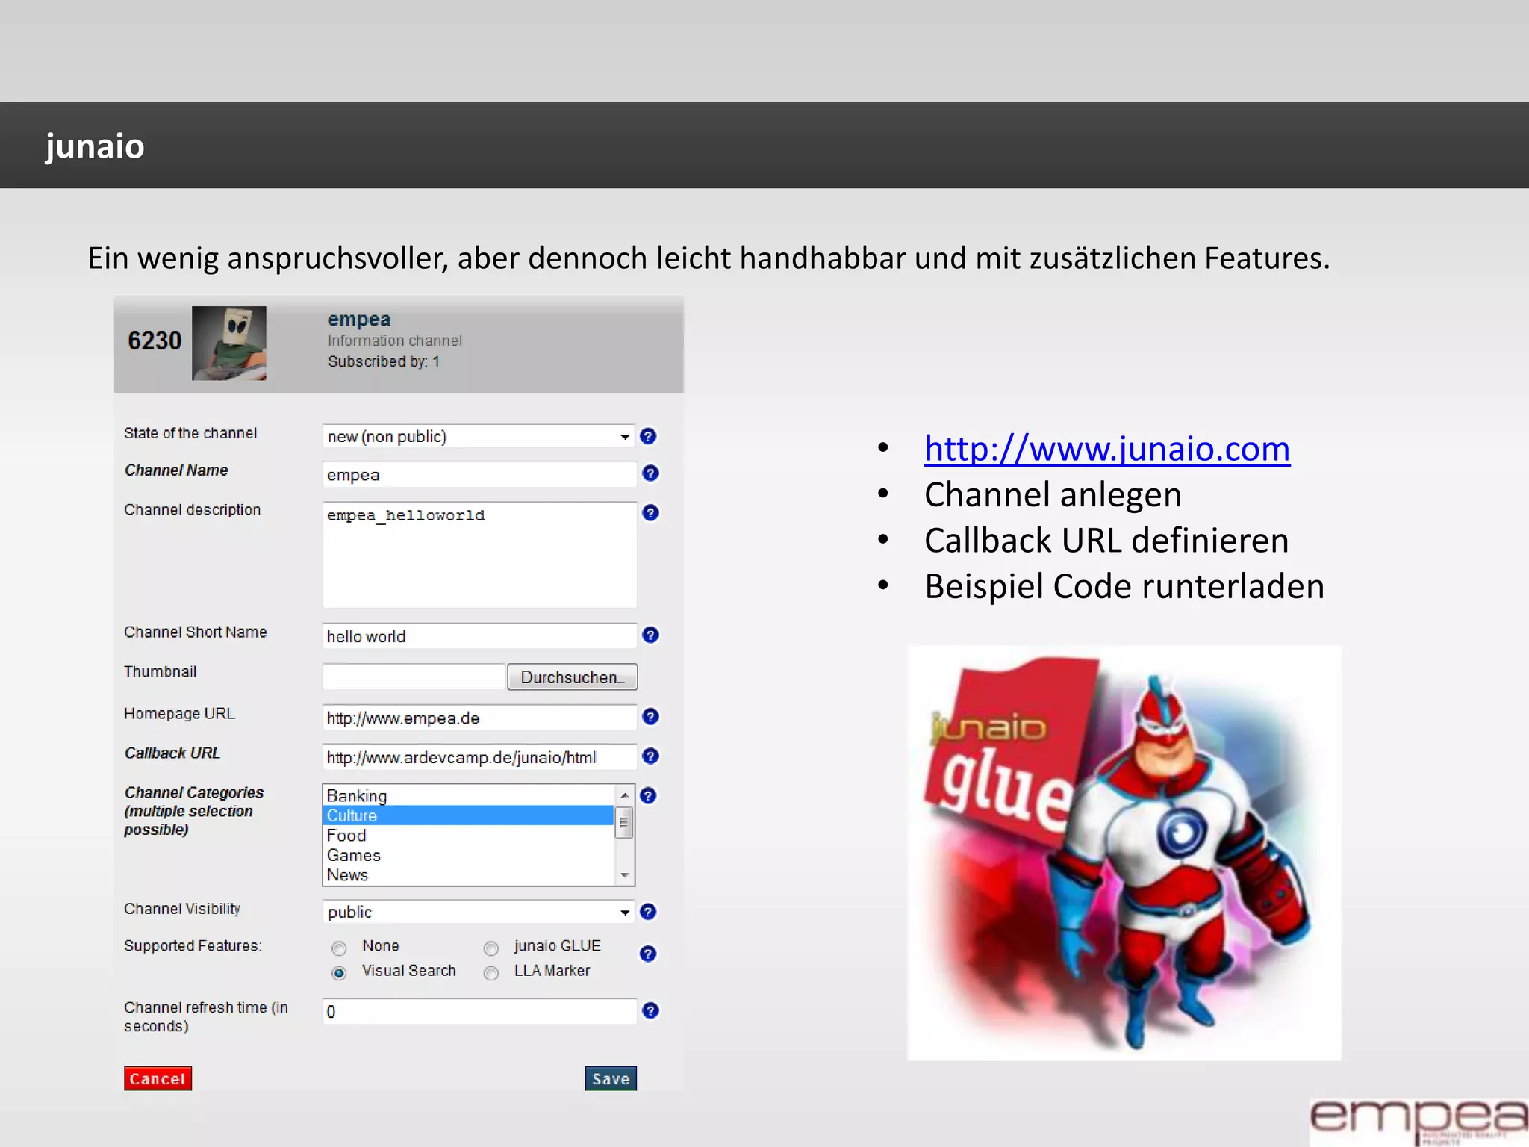Image resolution: width=1529 pixels, height=1147 pixels.
Task: Click the 'Beispiel Code runterladen' bullet text
Action: [1124, 586]
